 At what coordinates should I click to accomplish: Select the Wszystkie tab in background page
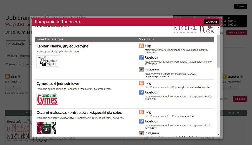(16, 44)
